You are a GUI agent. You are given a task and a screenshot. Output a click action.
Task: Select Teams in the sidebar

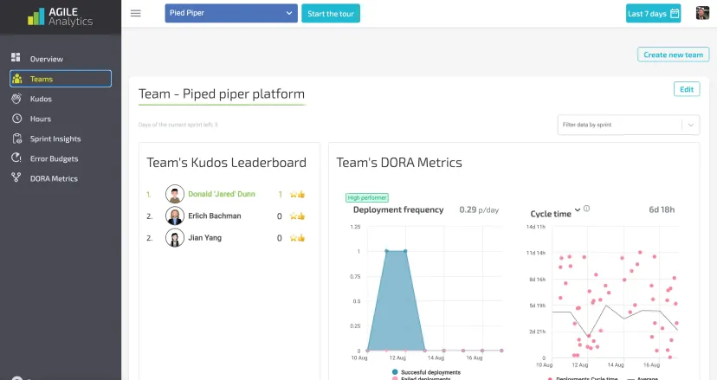point(61,79)
